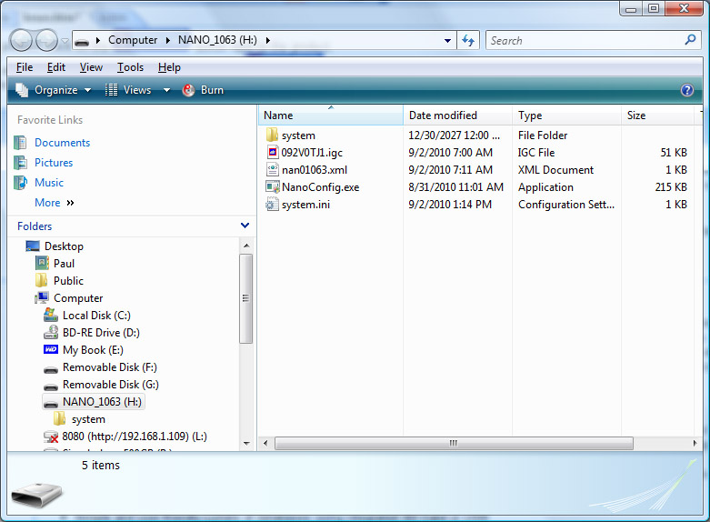Viewport: 710px width, 522px height.
Task: Click file list scroll left arrow
Action: (265, 443)
